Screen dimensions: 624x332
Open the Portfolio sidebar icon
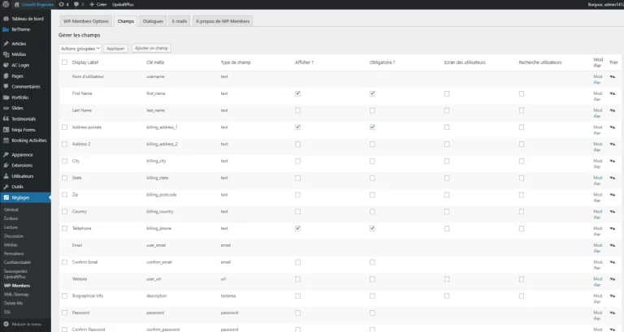pos(6,97)
